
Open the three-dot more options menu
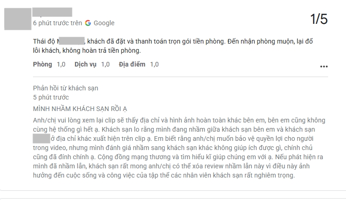[x=324, y=66]
